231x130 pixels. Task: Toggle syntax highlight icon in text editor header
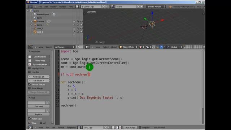120,127
